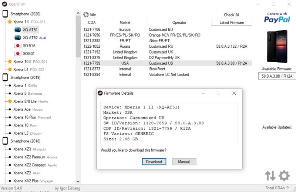
Task: Click the phone icon for Smartphone (2018)
Action: pos(5,141)
